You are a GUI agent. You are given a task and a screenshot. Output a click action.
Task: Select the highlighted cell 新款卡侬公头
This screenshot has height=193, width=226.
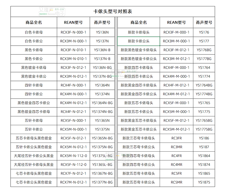139,41
